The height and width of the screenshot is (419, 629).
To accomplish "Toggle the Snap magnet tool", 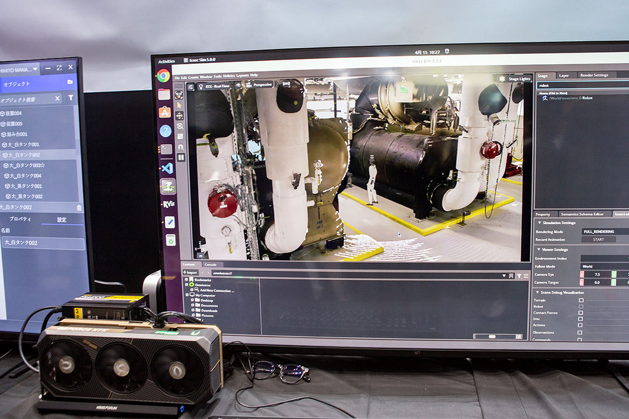I will tap(181, 147).
